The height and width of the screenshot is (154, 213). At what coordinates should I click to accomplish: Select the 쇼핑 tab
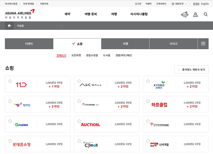[x=77, y=44]
